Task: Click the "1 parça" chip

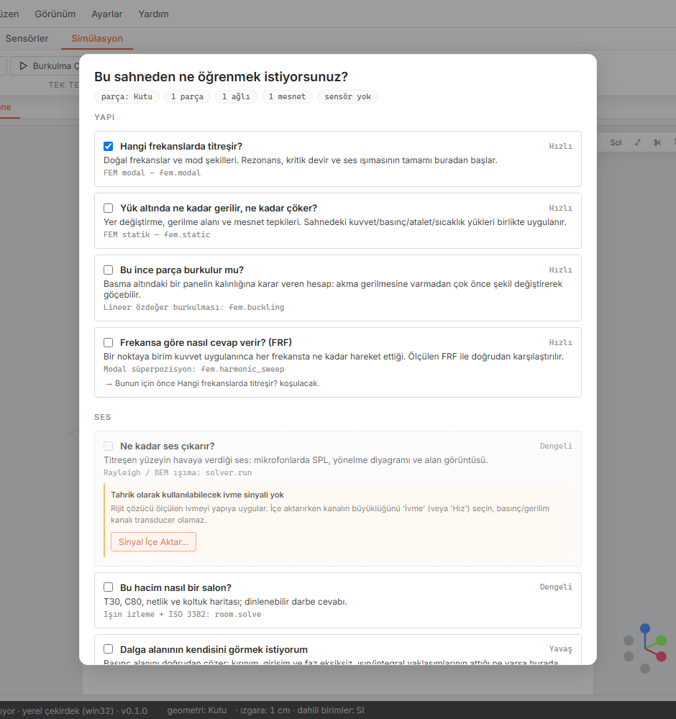Action: coord(187,97)
